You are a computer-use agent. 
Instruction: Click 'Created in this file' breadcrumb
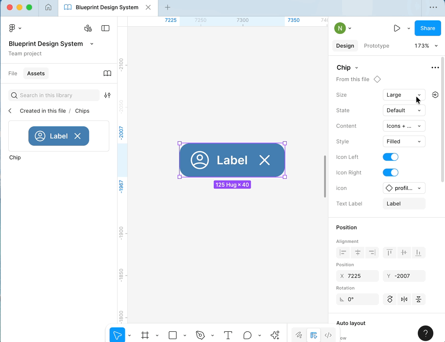point(43,111)
